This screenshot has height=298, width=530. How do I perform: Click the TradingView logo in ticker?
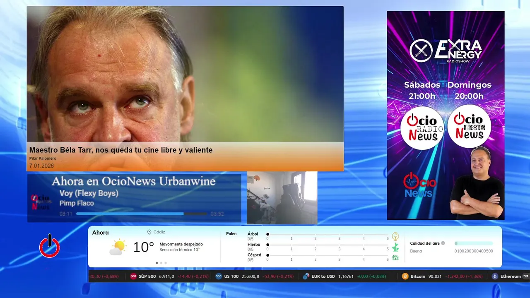click(x=526, y=276)
